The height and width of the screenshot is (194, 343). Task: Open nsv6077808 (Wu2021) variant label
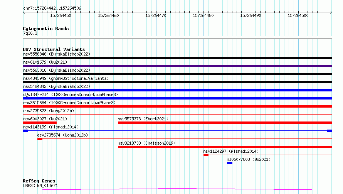[x=249, y=159]
